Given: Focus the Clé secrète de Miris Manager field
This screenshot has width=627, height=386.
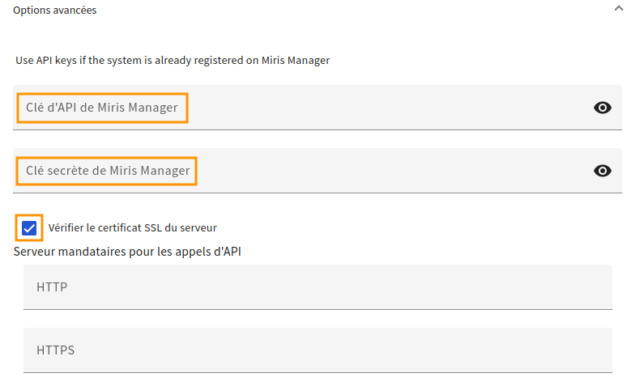Looking at the screenshot, I should click(x=317, y=171).
